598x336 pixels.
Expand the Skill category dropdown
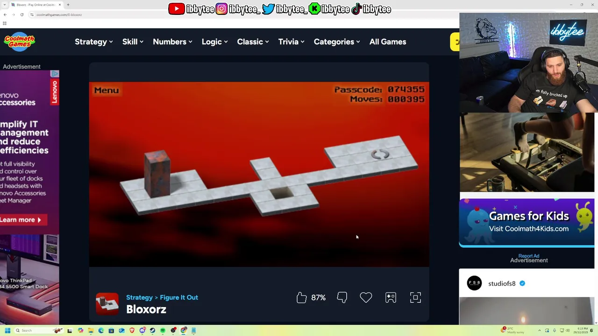(133, 42)
